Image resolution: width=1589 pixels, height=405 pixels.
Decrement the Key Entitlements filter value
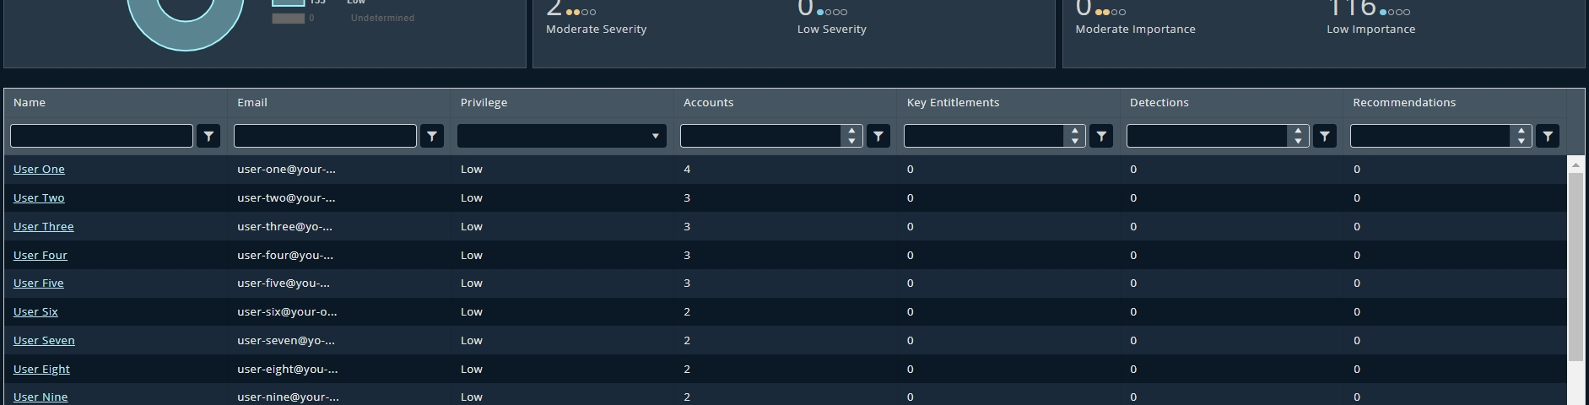point(1074,141)
